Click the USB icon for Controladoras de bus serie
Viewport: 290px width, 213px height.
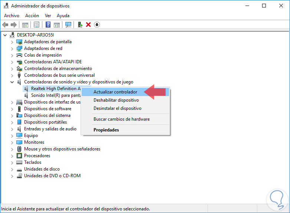pyautogui.click(x=19, y=75)
